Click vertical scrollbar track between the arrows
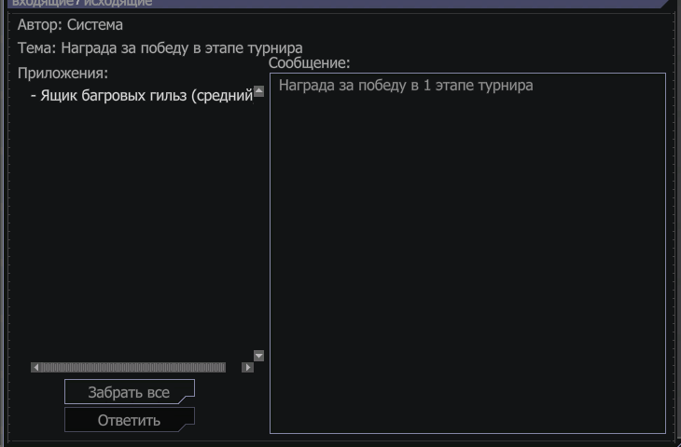 [259, 223]
